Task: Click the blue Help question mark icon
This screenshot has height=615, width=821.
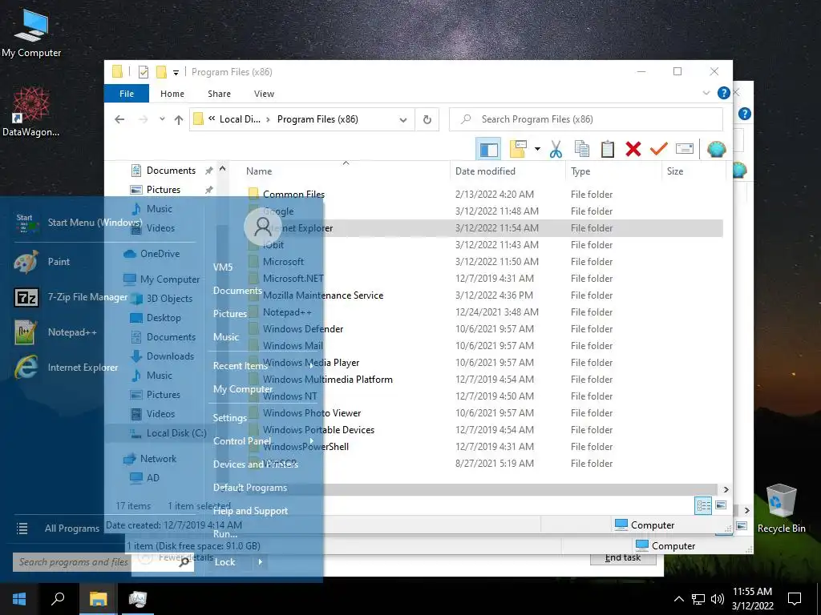Action: coord(724,93)
